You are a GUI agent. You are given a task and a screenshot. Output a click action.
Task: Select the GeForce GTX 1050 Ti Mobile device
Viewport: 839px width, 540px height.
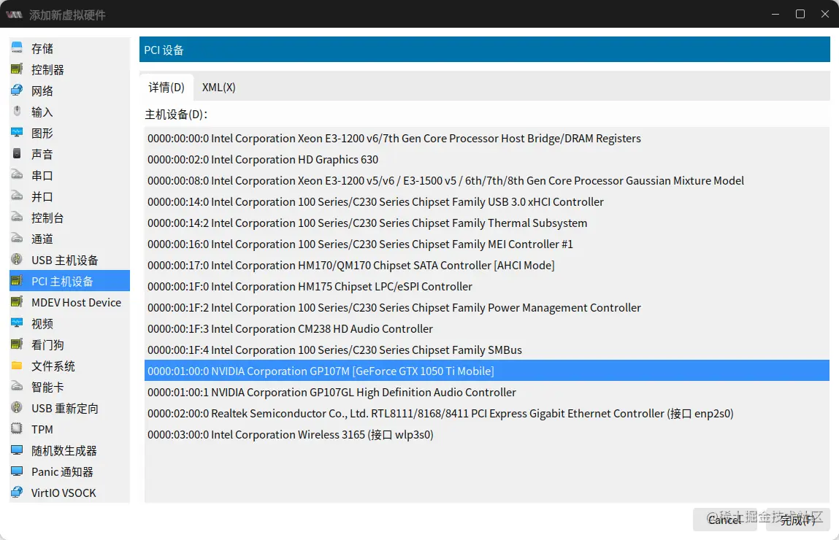[x=487, y=371]
